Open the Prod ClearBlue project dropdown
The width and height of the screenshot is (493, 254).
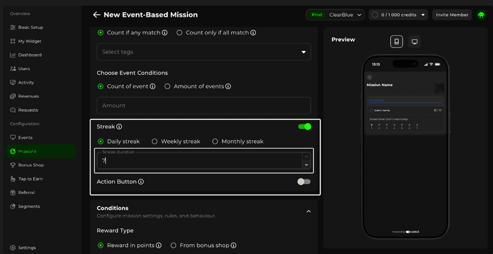(335, 15)
